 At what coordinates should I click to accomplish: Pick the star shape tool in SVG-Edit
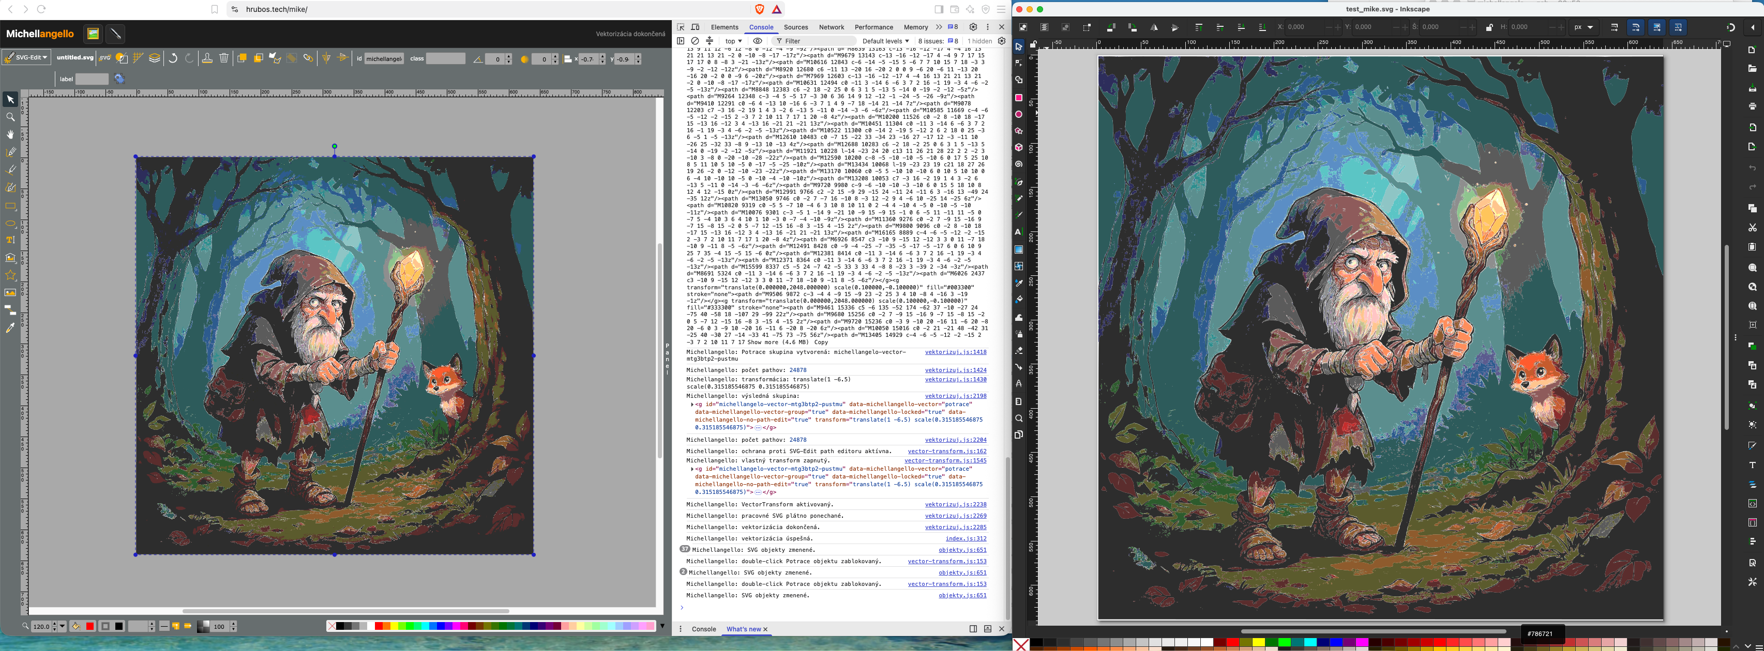tap(10, 275)
